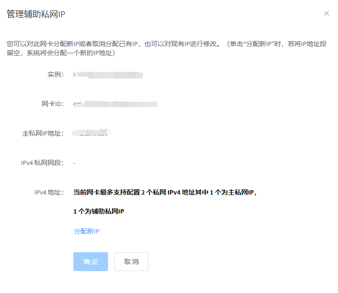Image resolution: width=338 pixels, height=293 pixels.
Task: Click the 实例 field label
Action: pos(55,75)
